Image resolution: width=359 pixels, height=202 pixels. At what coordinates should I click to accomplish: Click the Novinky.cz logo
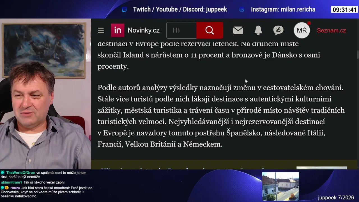point(135,30)
